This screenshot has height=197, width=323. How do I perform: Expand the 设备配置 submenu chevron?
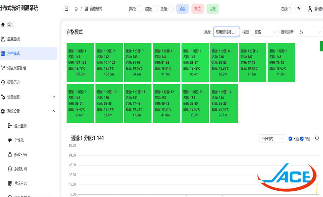53,97
